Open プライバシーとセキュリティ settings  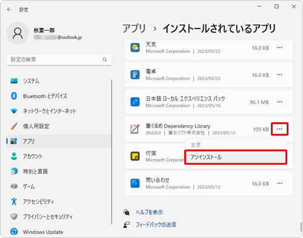click(x=59, y=217)
